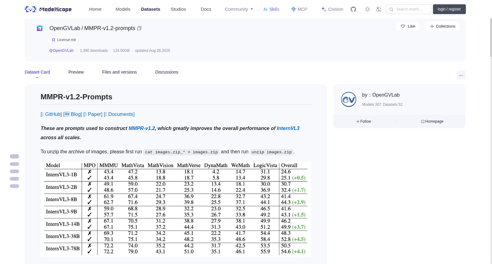Screen dimensions: 492x264
Task: Click the "InternVL3-78B" table row label
Action: click(x=63, y=249)
